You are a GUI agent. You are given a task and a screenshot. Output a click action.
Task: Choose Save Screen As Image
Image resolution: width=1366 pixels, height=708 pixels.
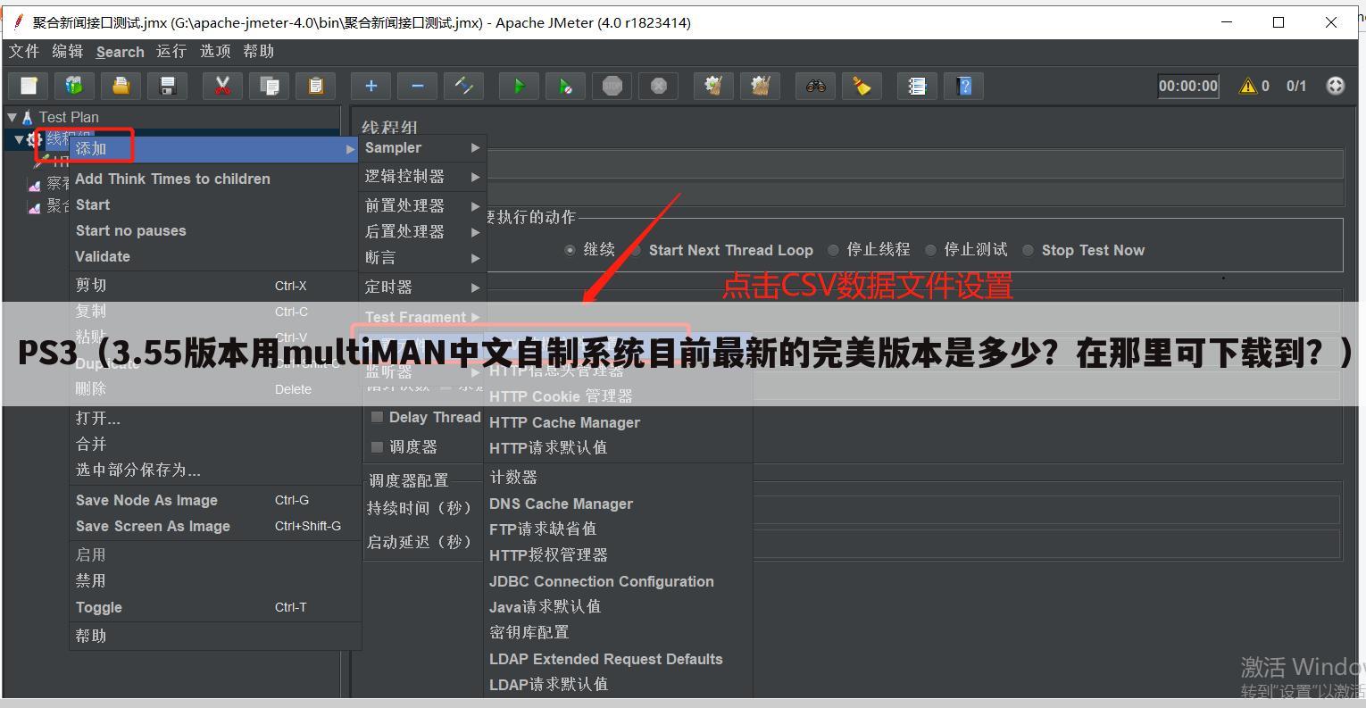(215, 526)
